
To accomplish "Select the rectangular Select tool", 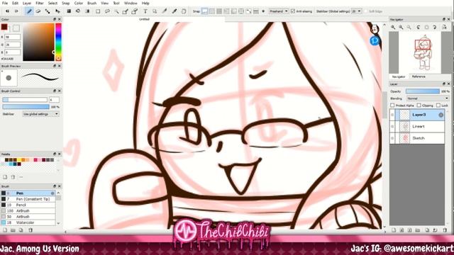I will (x=98, y=11).
